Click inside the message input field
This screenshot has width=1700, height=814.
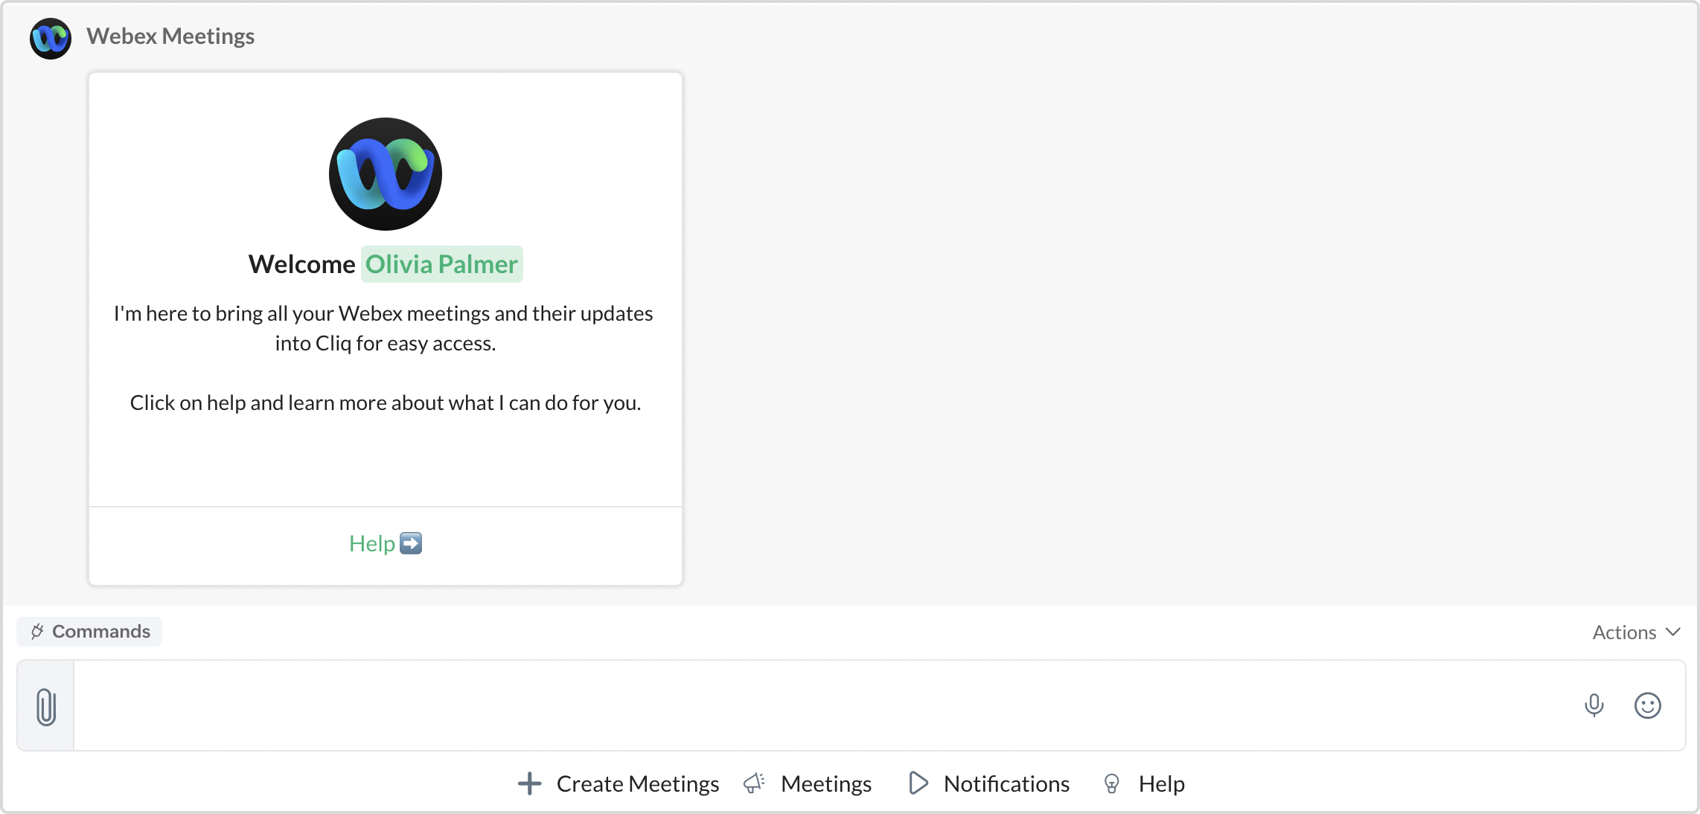coord(819,705)
